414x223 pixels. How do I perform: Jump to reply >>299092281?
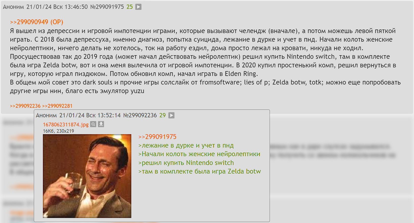pos(57,106)
